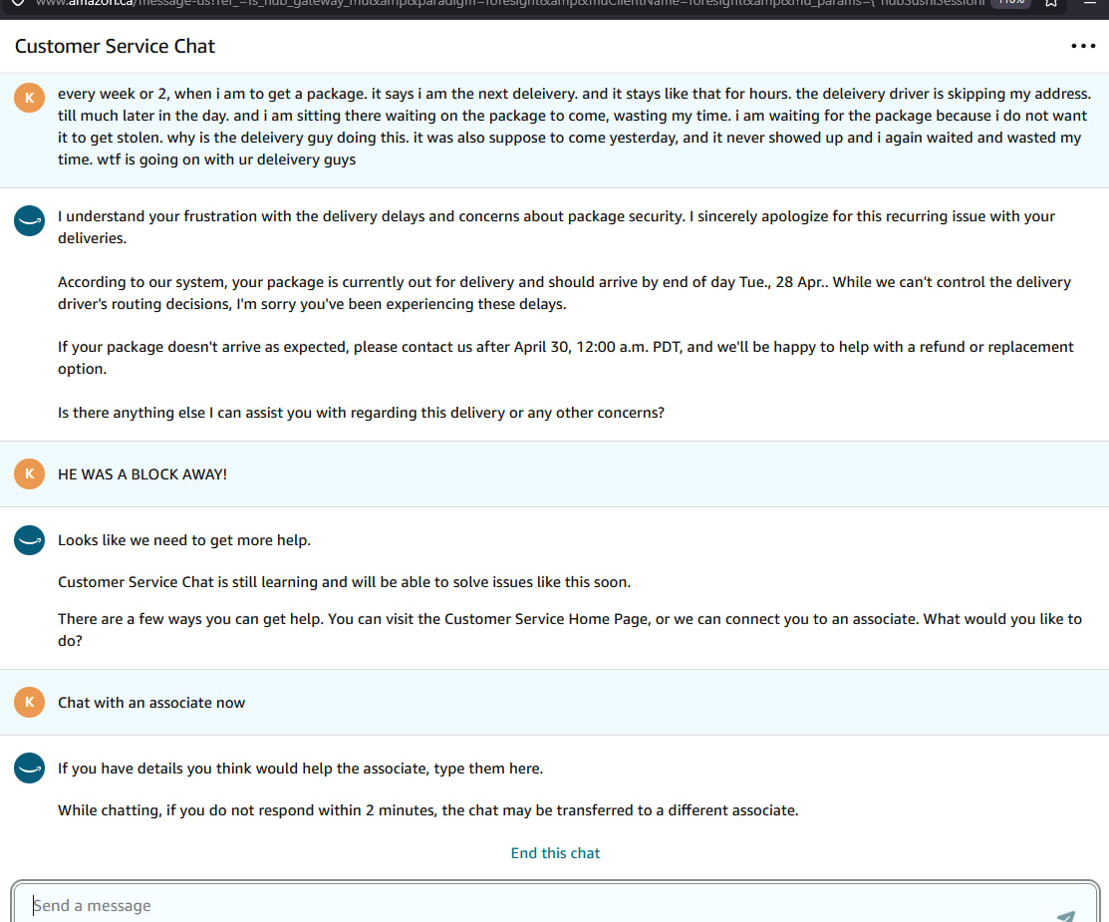The width and height of the screenshot is (1109, 922).
Task: Click the paragraph starting 'There are a few ways you can get help'
Action: coord(569,630)
